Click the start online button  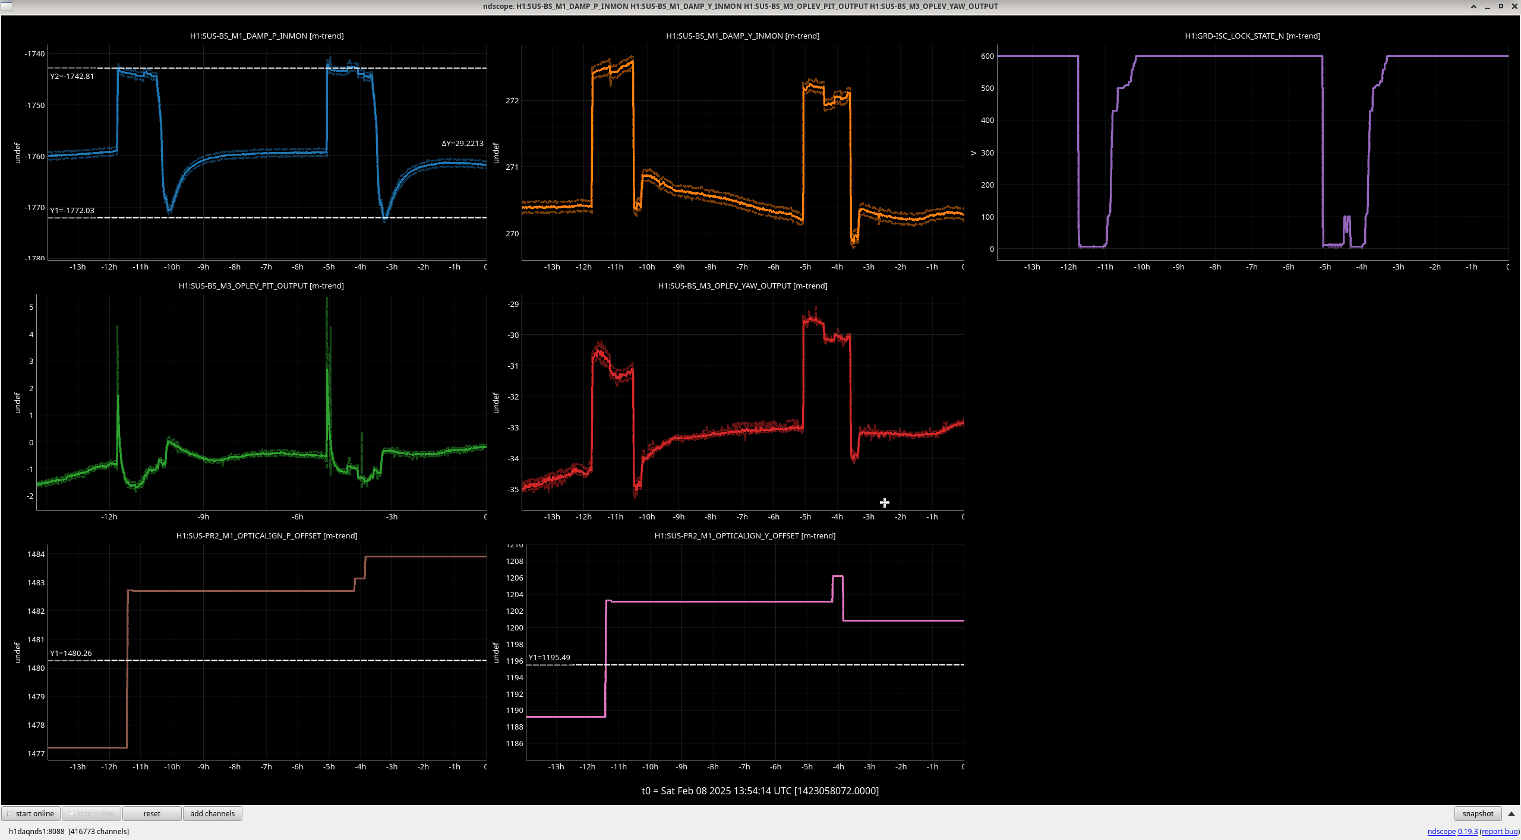31,813
